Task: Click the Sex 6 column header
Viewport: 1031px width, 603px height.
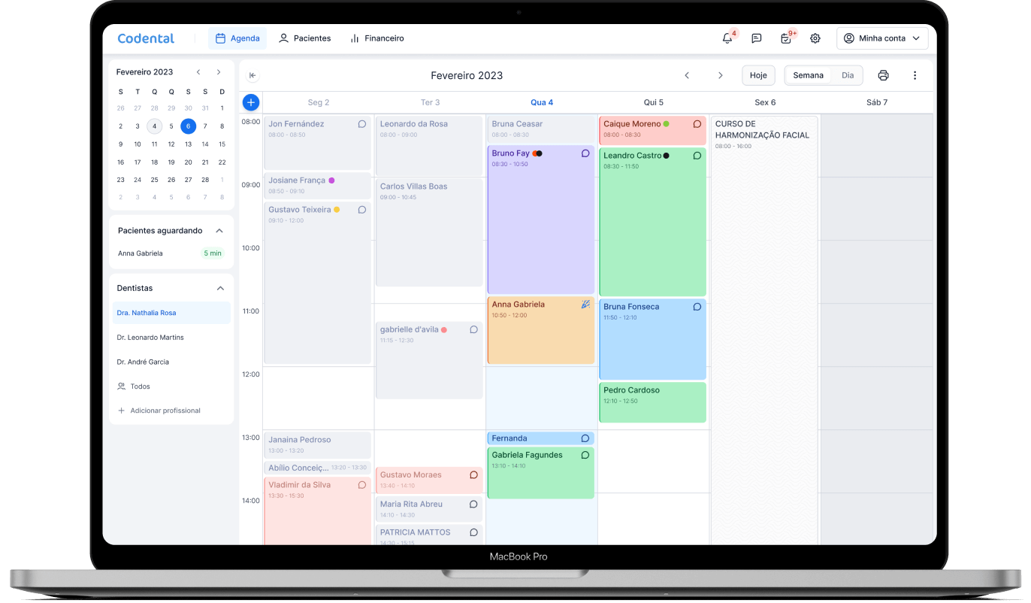Action: [x=765, y=102]
